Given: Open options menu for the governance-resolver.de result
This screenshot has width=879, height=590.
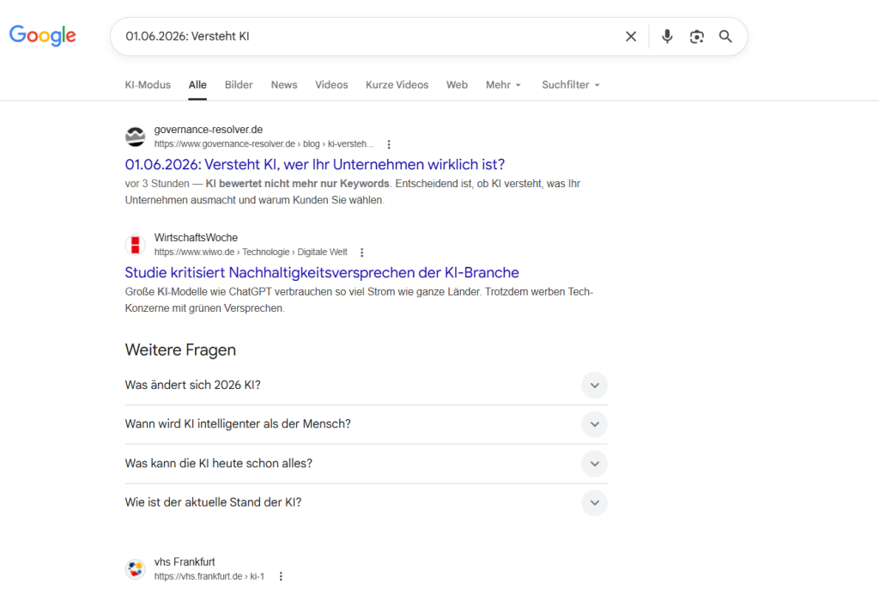Looking at the screenshot, I should 389,144.
